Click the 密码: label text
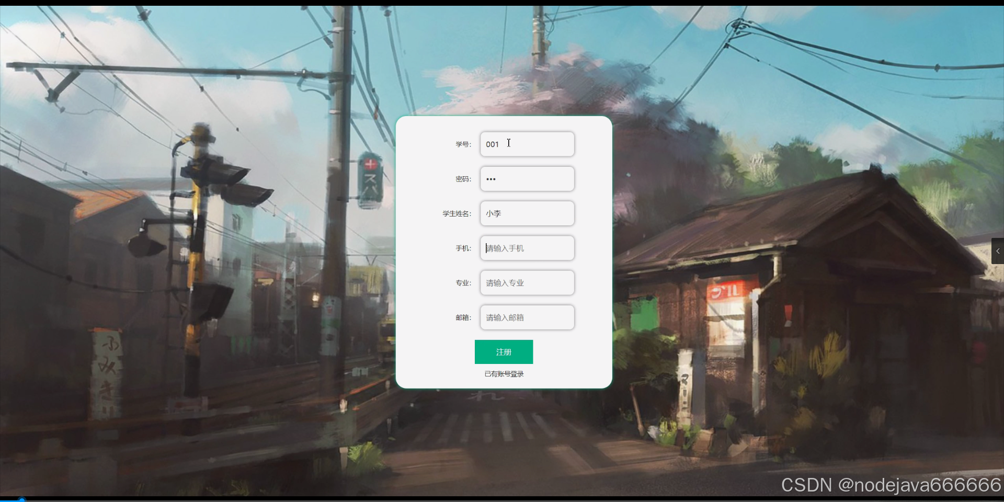This screenshot has height=502, width=1004. [x=463, y=179]
